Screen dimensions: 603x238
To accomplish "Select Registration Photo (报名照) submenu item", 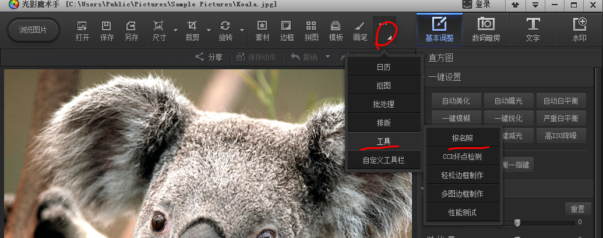I will [x=463, y=138].
